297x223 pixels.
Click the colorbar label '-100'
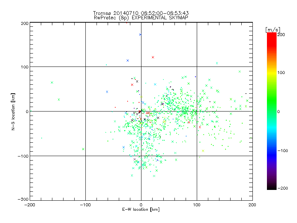tap(283, 151)
